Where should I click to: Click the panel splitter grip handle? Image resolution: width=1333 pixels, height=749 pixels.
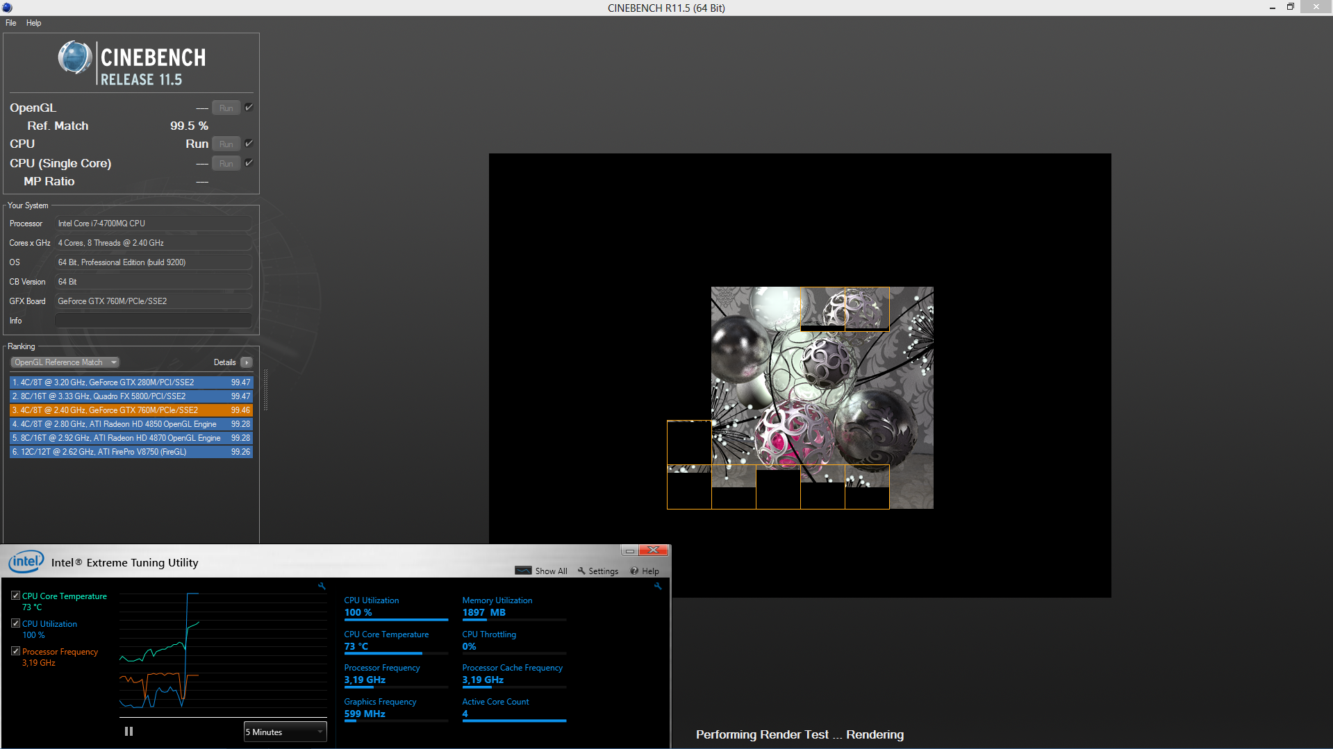point(265,390)
